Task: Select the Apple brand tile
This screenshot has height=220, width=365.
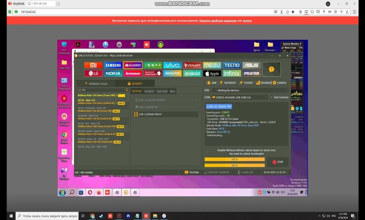Action: tap(212, 73)
